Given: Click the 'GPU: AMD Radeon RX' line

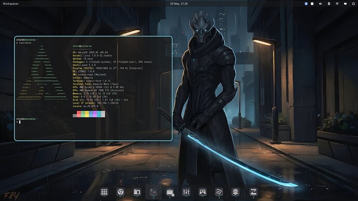Looking at the screenshot, I should [98, 90].
